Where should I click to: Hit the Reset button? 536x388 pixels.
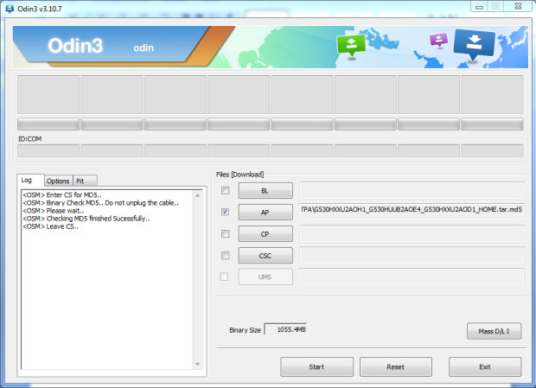(395, 366)
